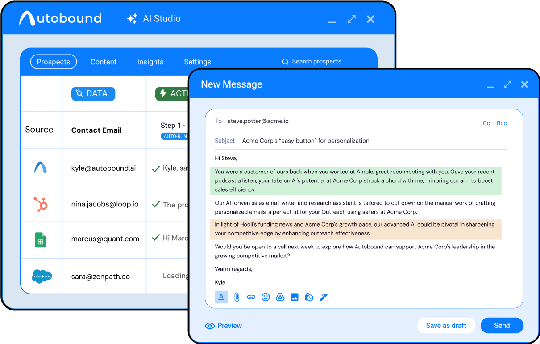The image size is (540, 344).
Task: Close the New Message window
Action: click(x=524, y=84)
